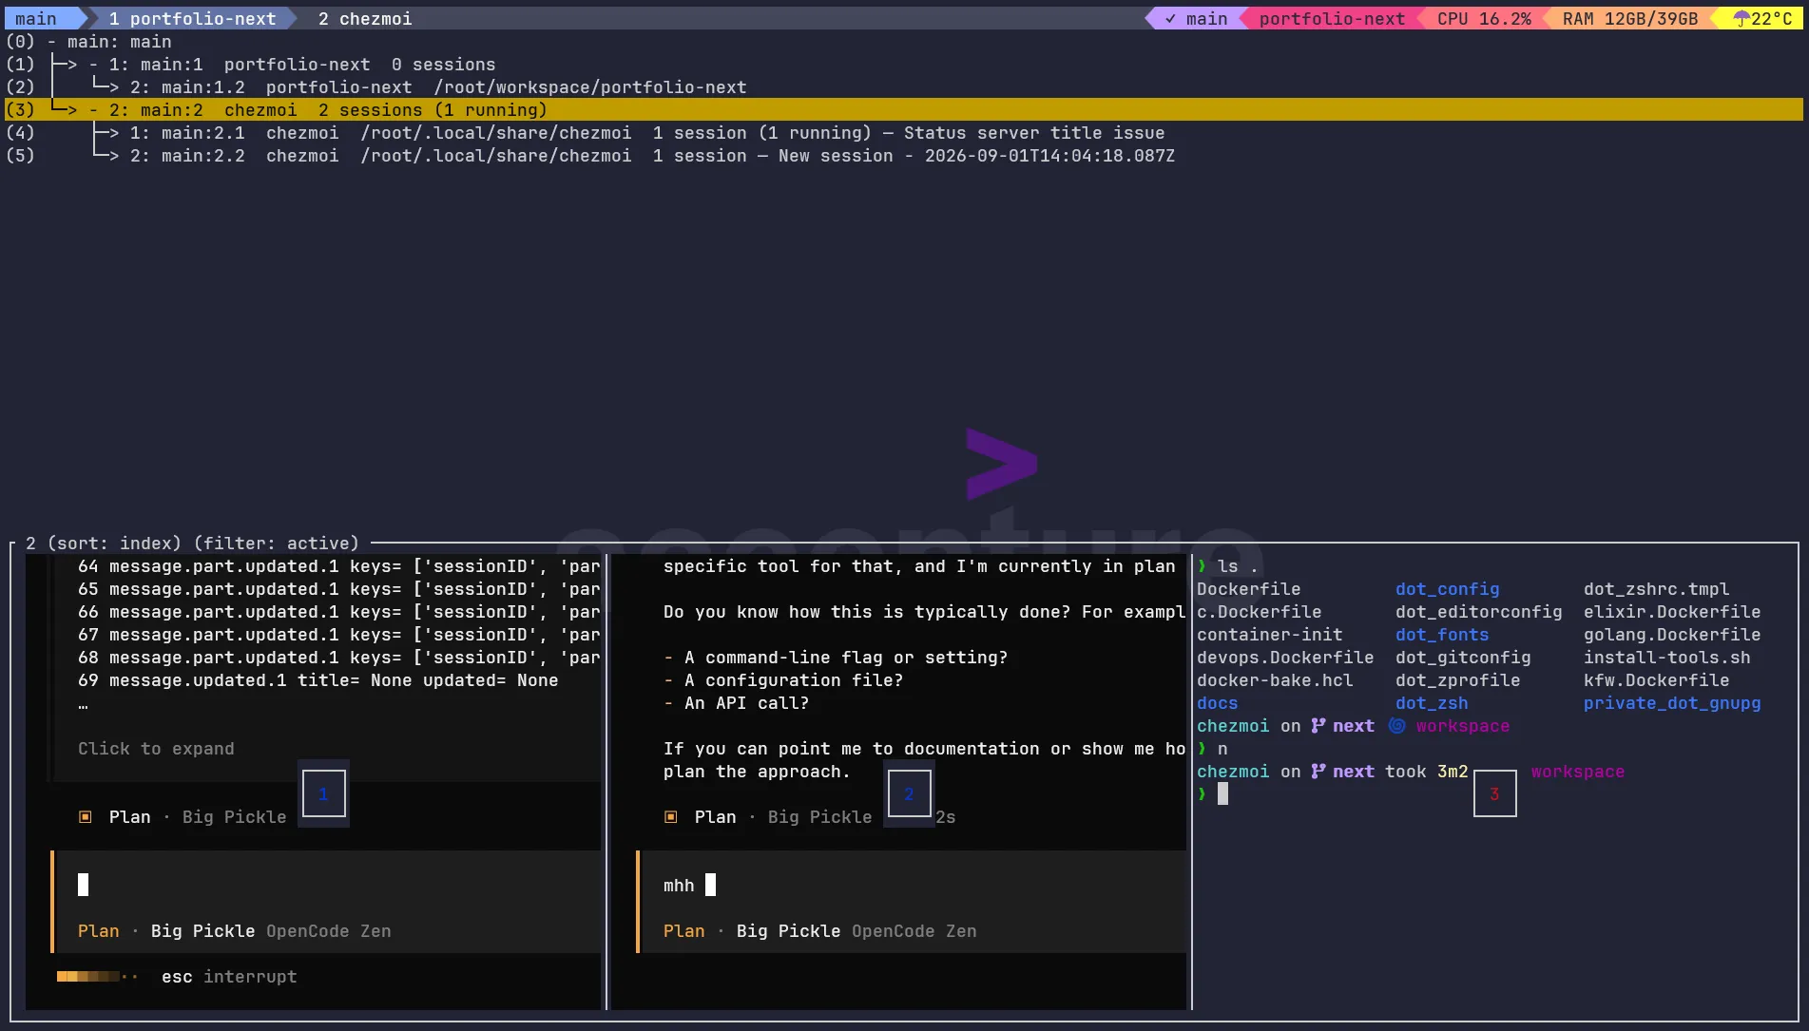1809x1031 pixels.
Task: Collapse the main:1 portfolio-next tree node dash
Action: click(x=93, y=65)
